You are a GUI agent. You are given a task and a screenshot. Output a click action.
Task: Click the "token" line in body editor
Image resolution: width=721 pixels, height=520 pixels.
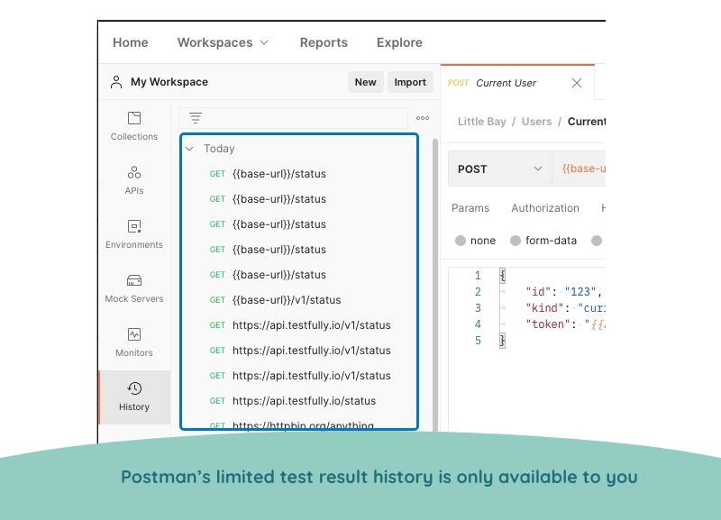pos(566,324)
